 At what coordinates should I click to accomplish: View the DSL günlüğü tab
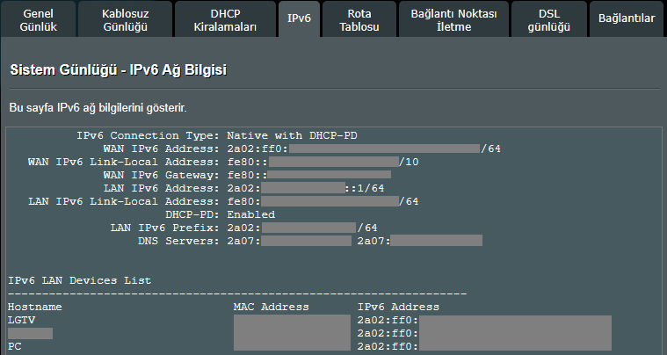[x=549, y=20]
